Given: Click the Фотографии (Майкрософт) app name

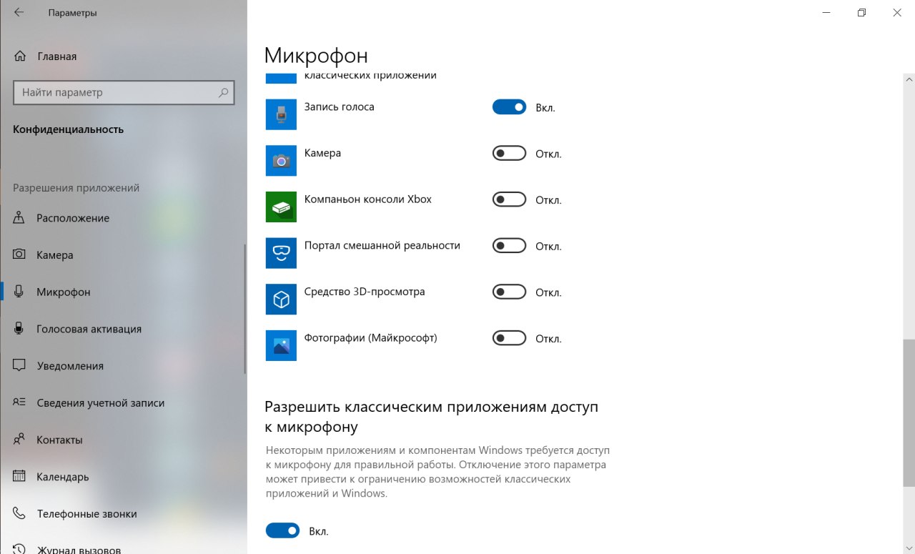Looking at the screenshot, I should pyautogui.click(x=370, y=337).
